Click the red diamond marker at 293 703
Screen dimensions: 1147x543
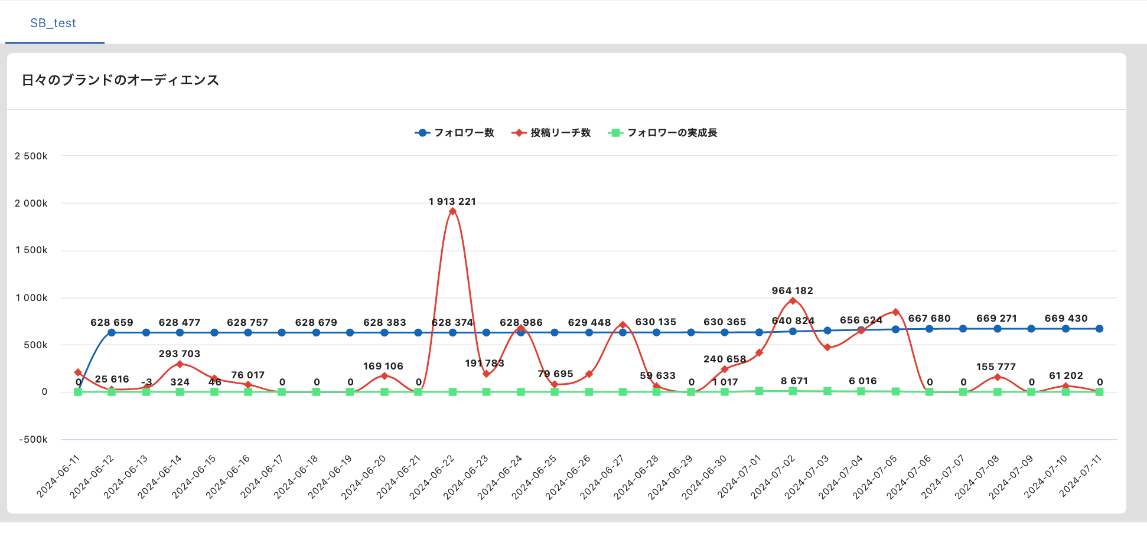click(x=180, y=364)
